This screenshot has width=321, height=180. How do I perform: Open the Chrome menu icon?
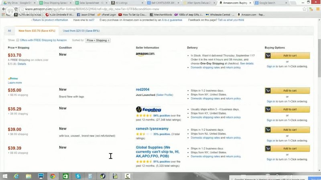317,9
